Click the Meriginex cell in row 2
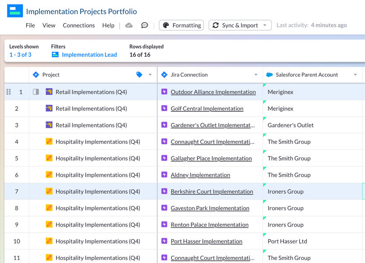Viewport: 365px width, 263px height. click(312, 108)
